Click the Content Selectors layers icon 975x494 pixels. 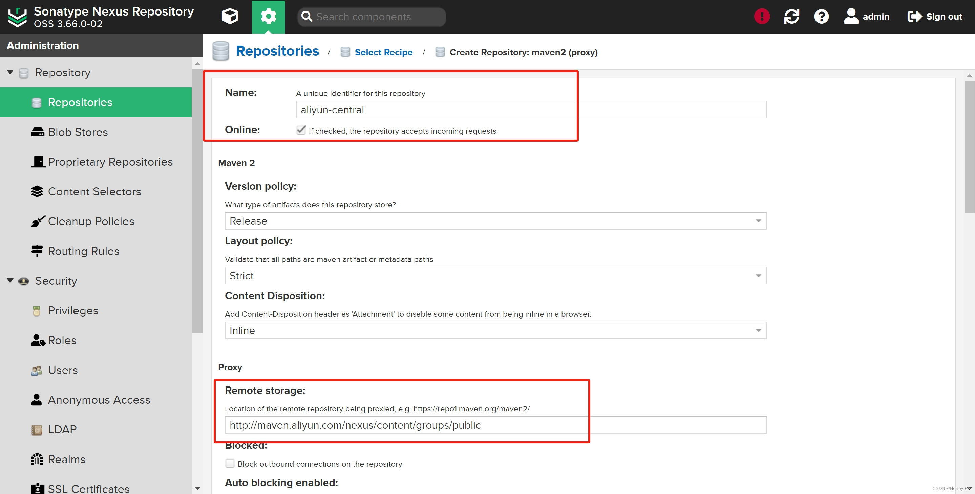37,191
